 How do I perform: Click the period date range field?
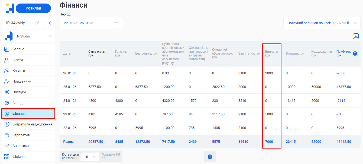click(87, 23)
